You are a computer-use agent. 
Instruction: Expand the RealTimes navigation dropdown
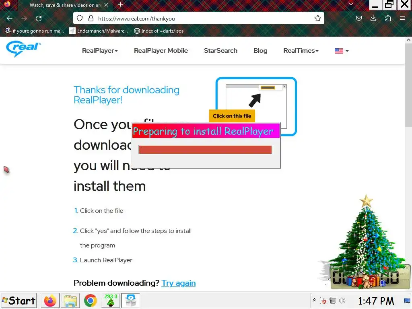301,50
